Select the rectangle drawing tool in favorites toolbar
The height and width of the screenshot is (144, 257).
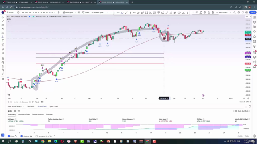(147, 13)
